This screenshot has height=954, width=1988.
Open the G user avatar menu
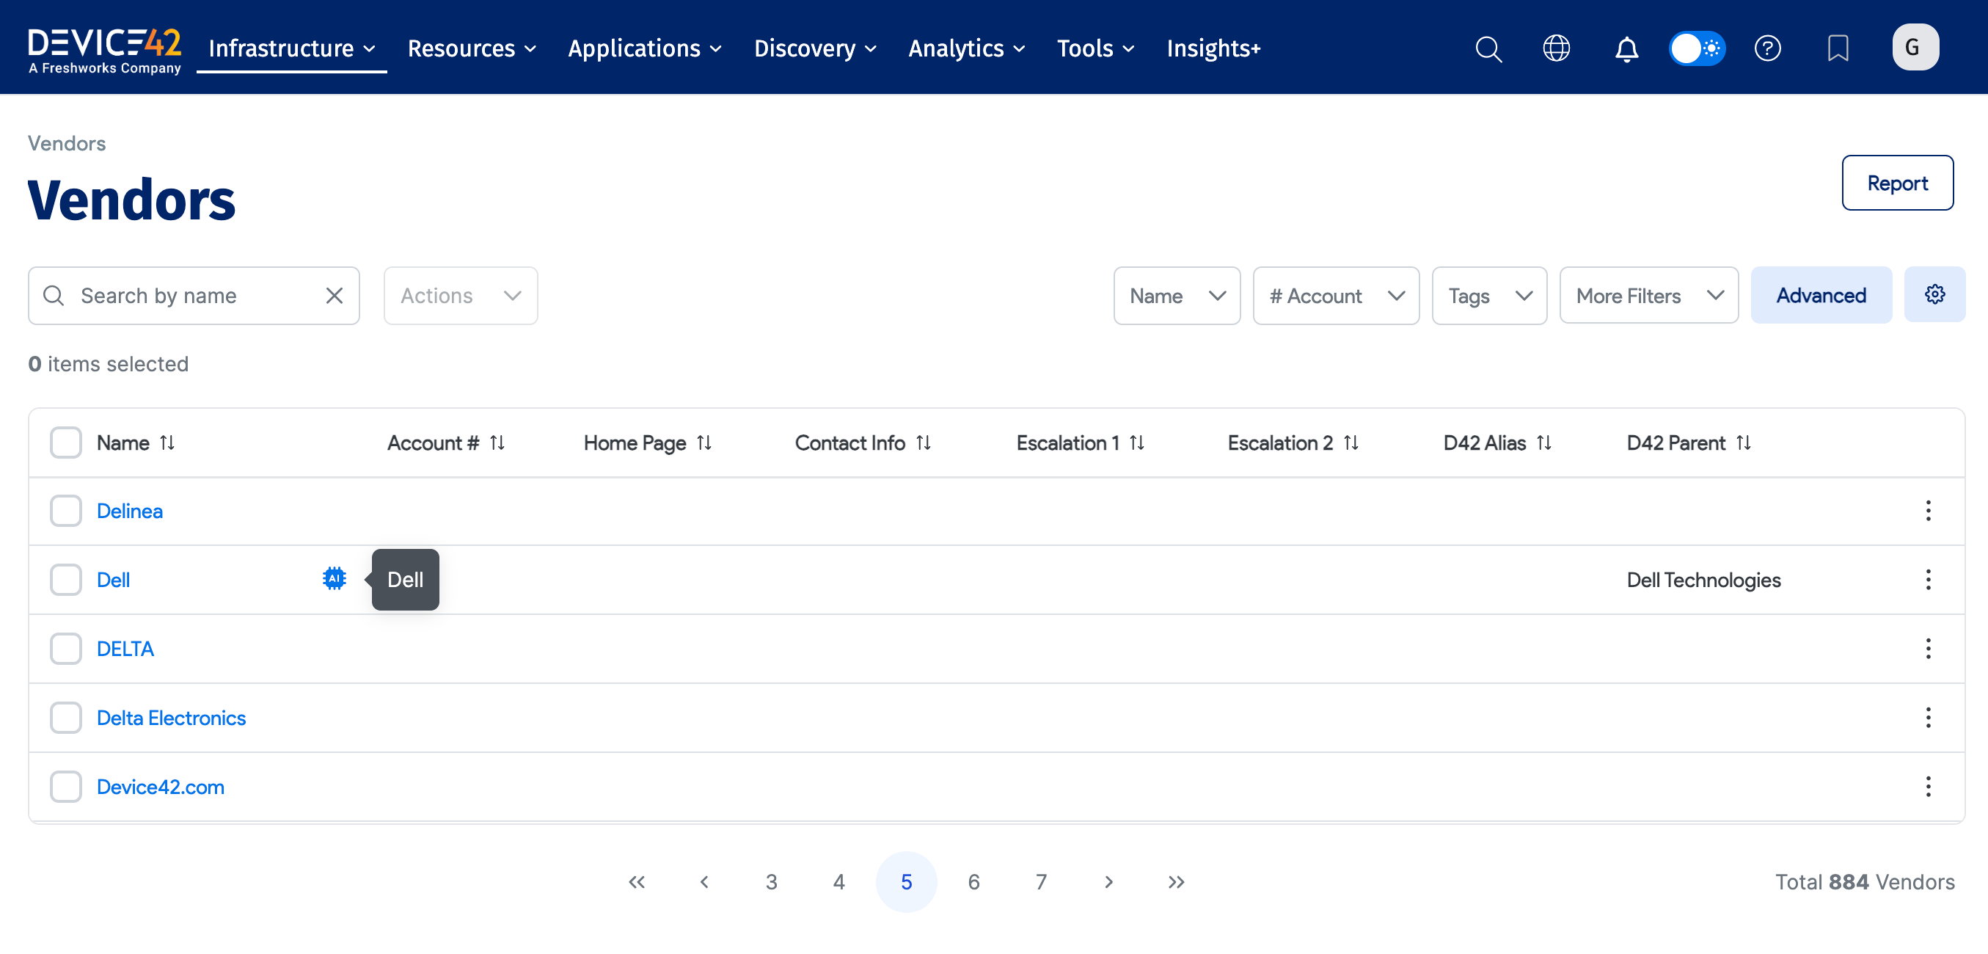click(x=1915, y=47)
